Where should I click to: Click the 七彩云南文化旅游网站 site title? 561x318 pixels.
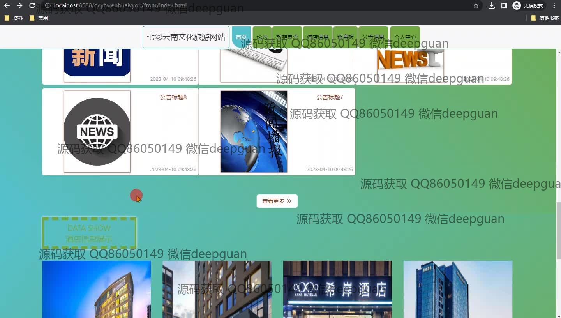(186, 37)
